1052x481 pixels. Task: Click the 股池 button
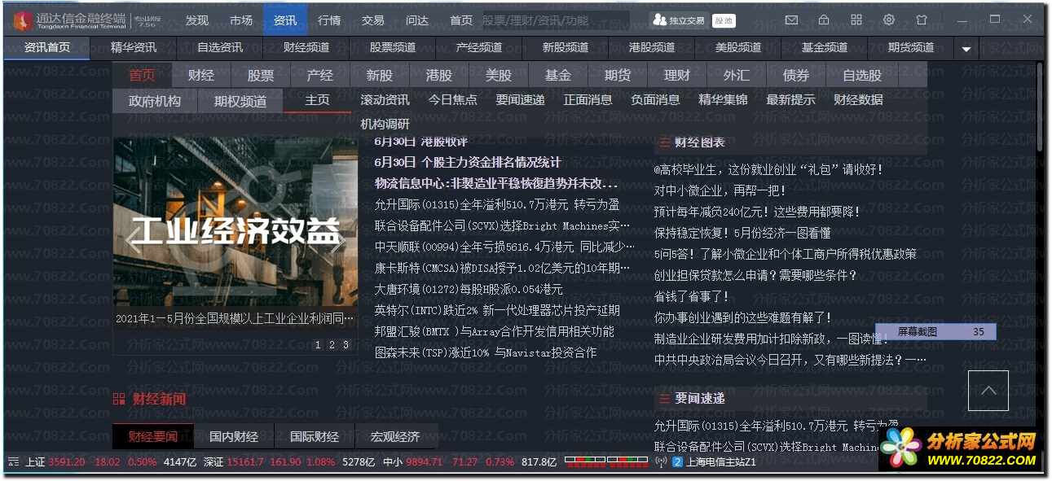pyautogui.click(x=723, y=20)
